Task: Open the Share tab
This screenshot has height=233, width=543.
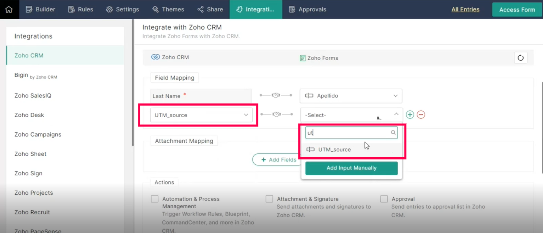Action: pyautogui.click(x=210, y=10)
